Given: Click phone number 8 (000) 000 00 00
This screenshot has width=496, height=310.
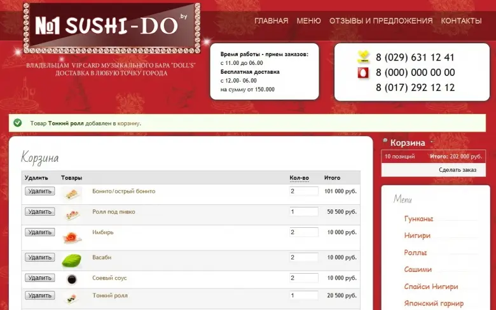Looking at the screenshot, I should [x=415, y=73].
